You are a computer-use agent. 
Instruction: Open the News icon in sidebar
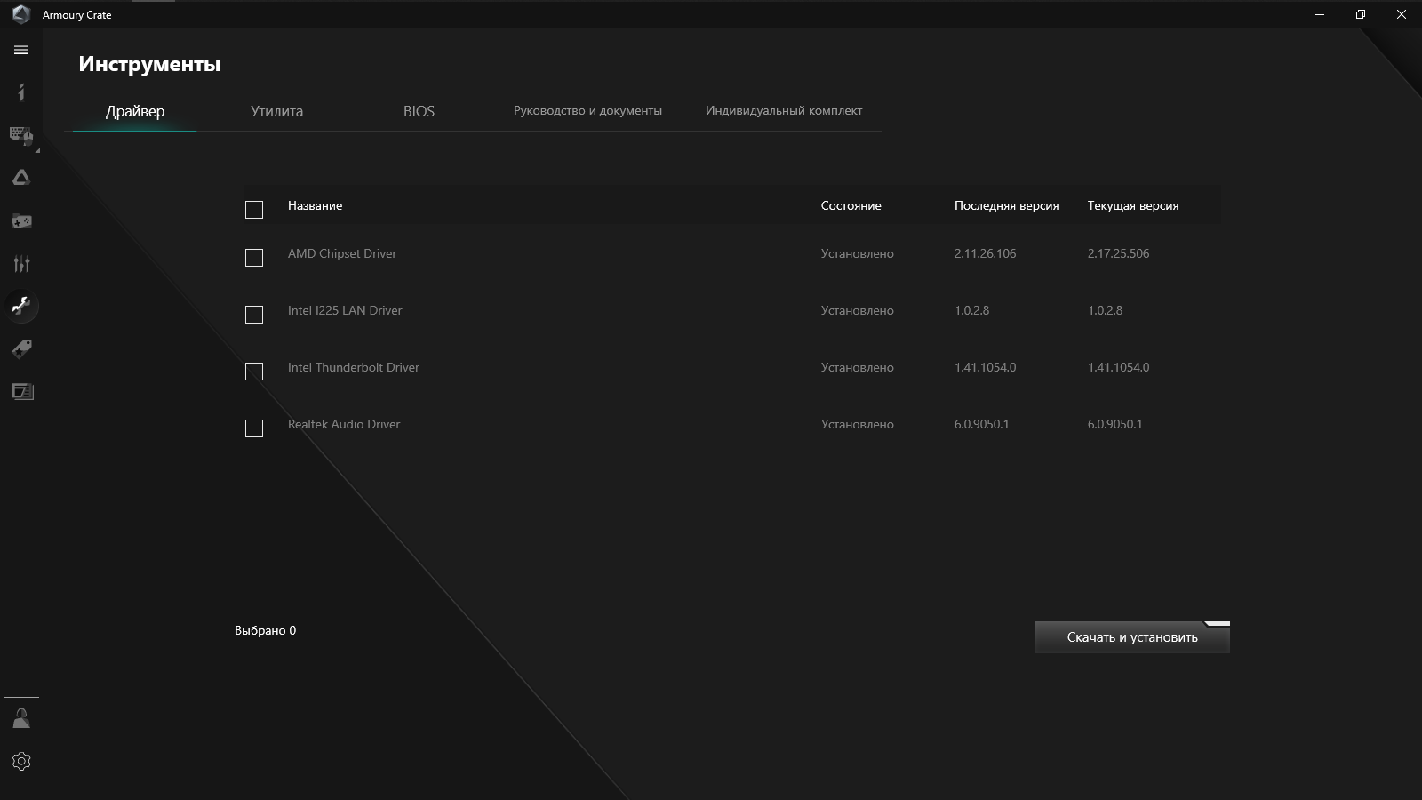tap(21, 391)
